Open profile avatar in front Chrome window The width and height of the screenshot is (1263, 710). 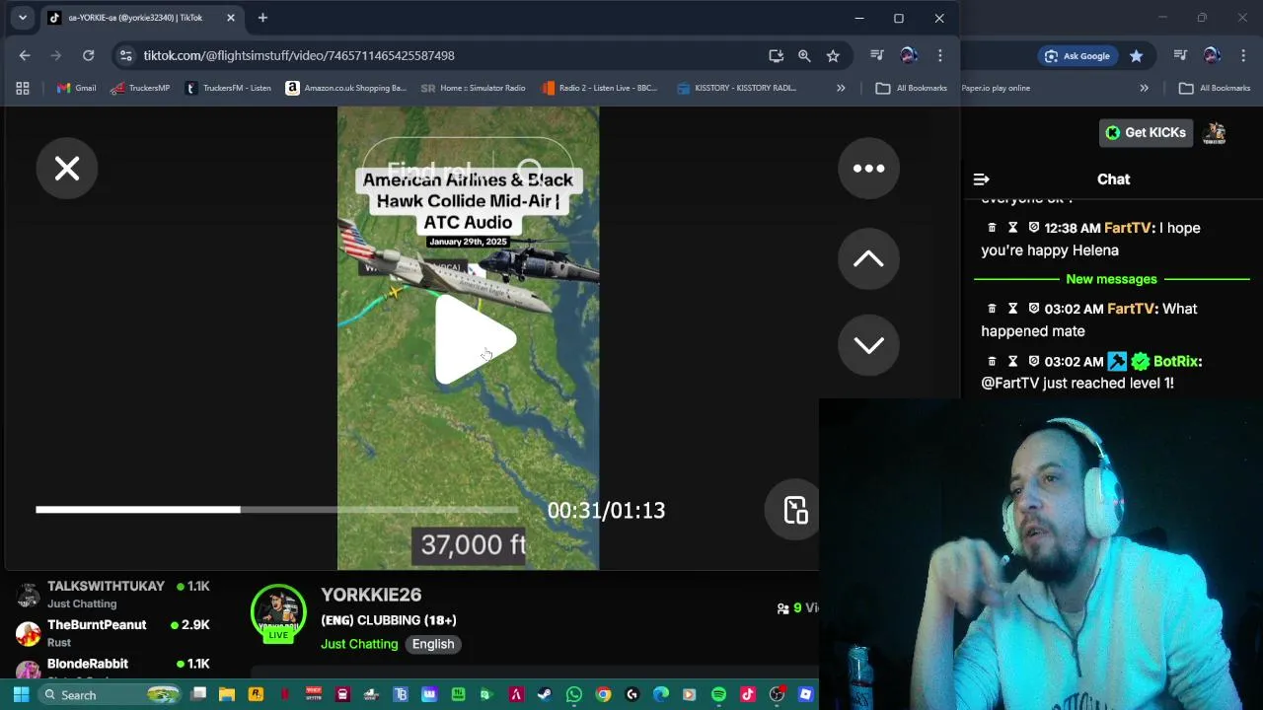(x=909, y=55)
